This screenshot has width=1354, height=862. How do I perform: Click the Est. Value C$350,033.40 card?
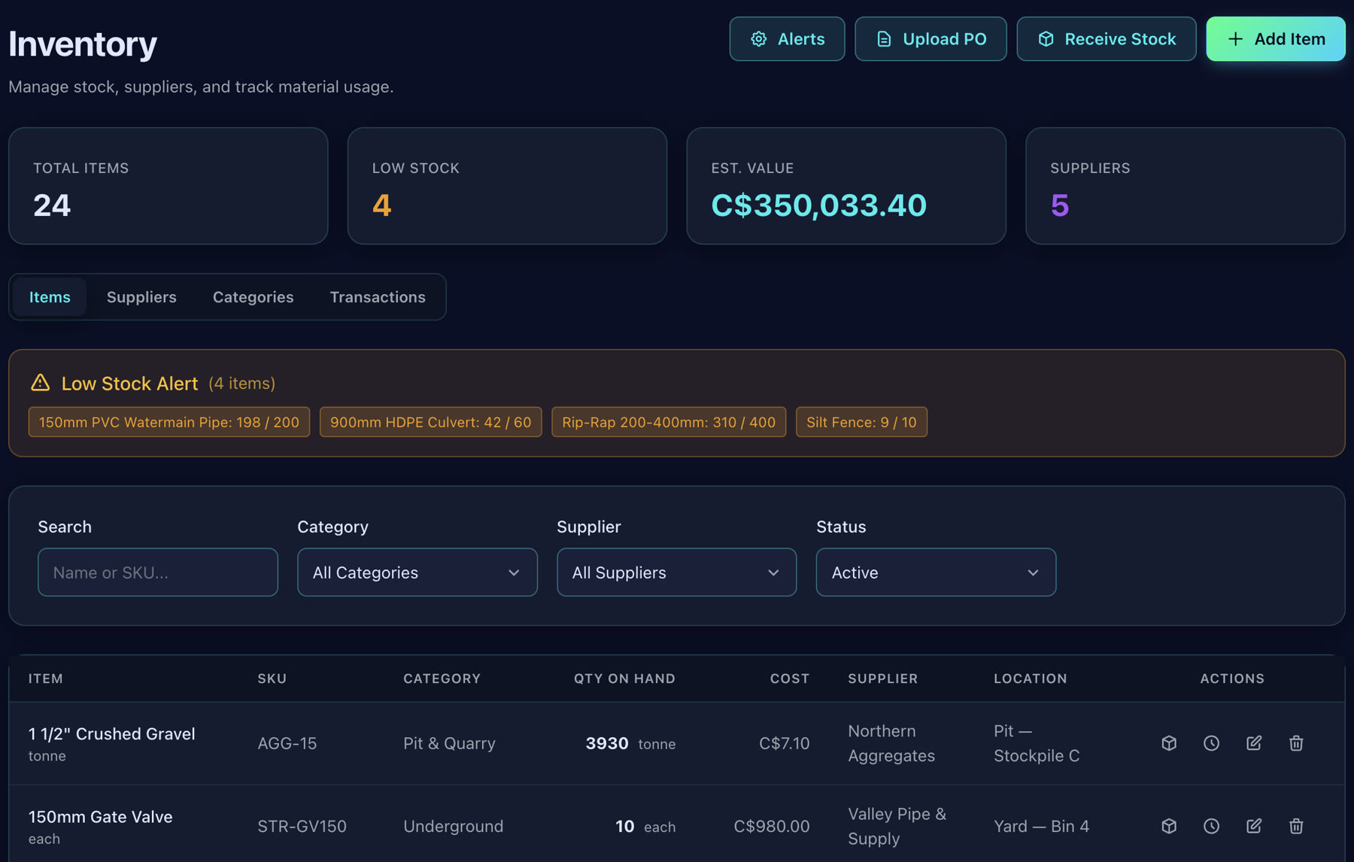pyautogui.click(x=846, y=186)
